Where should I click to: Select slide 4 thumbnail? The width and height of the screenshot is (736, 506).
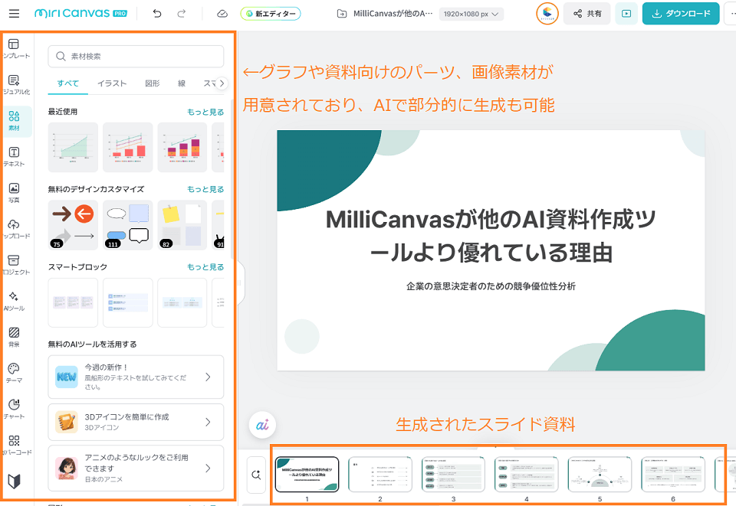coord(527,475)
